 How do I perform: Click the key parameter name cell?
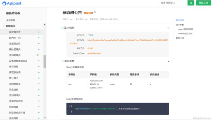click(x=77, y=84)
